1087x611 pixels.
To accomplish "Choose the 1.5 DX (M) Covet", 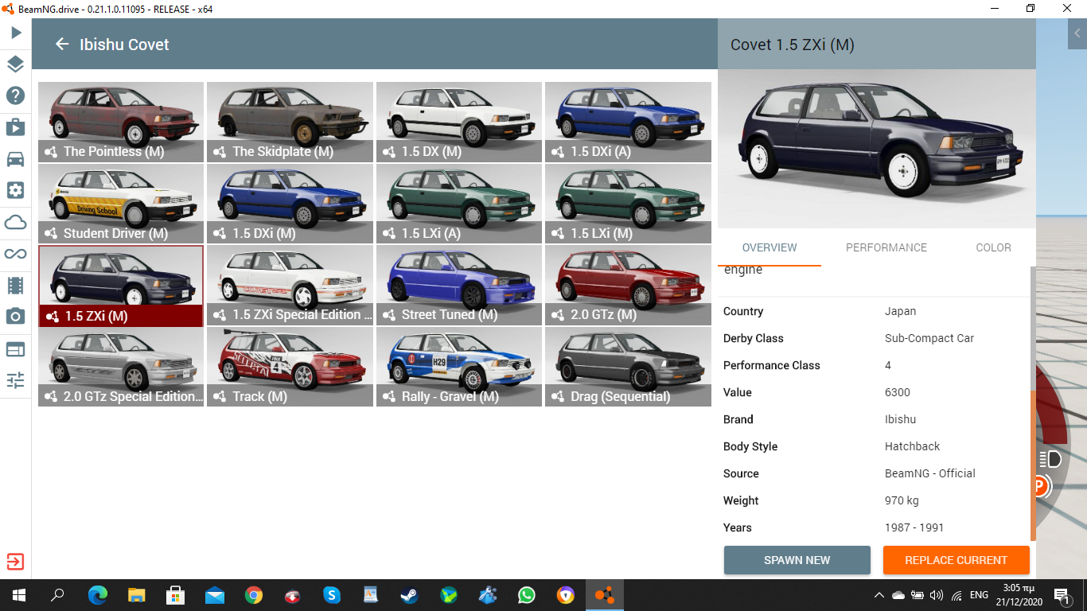I will click(459, 122).
